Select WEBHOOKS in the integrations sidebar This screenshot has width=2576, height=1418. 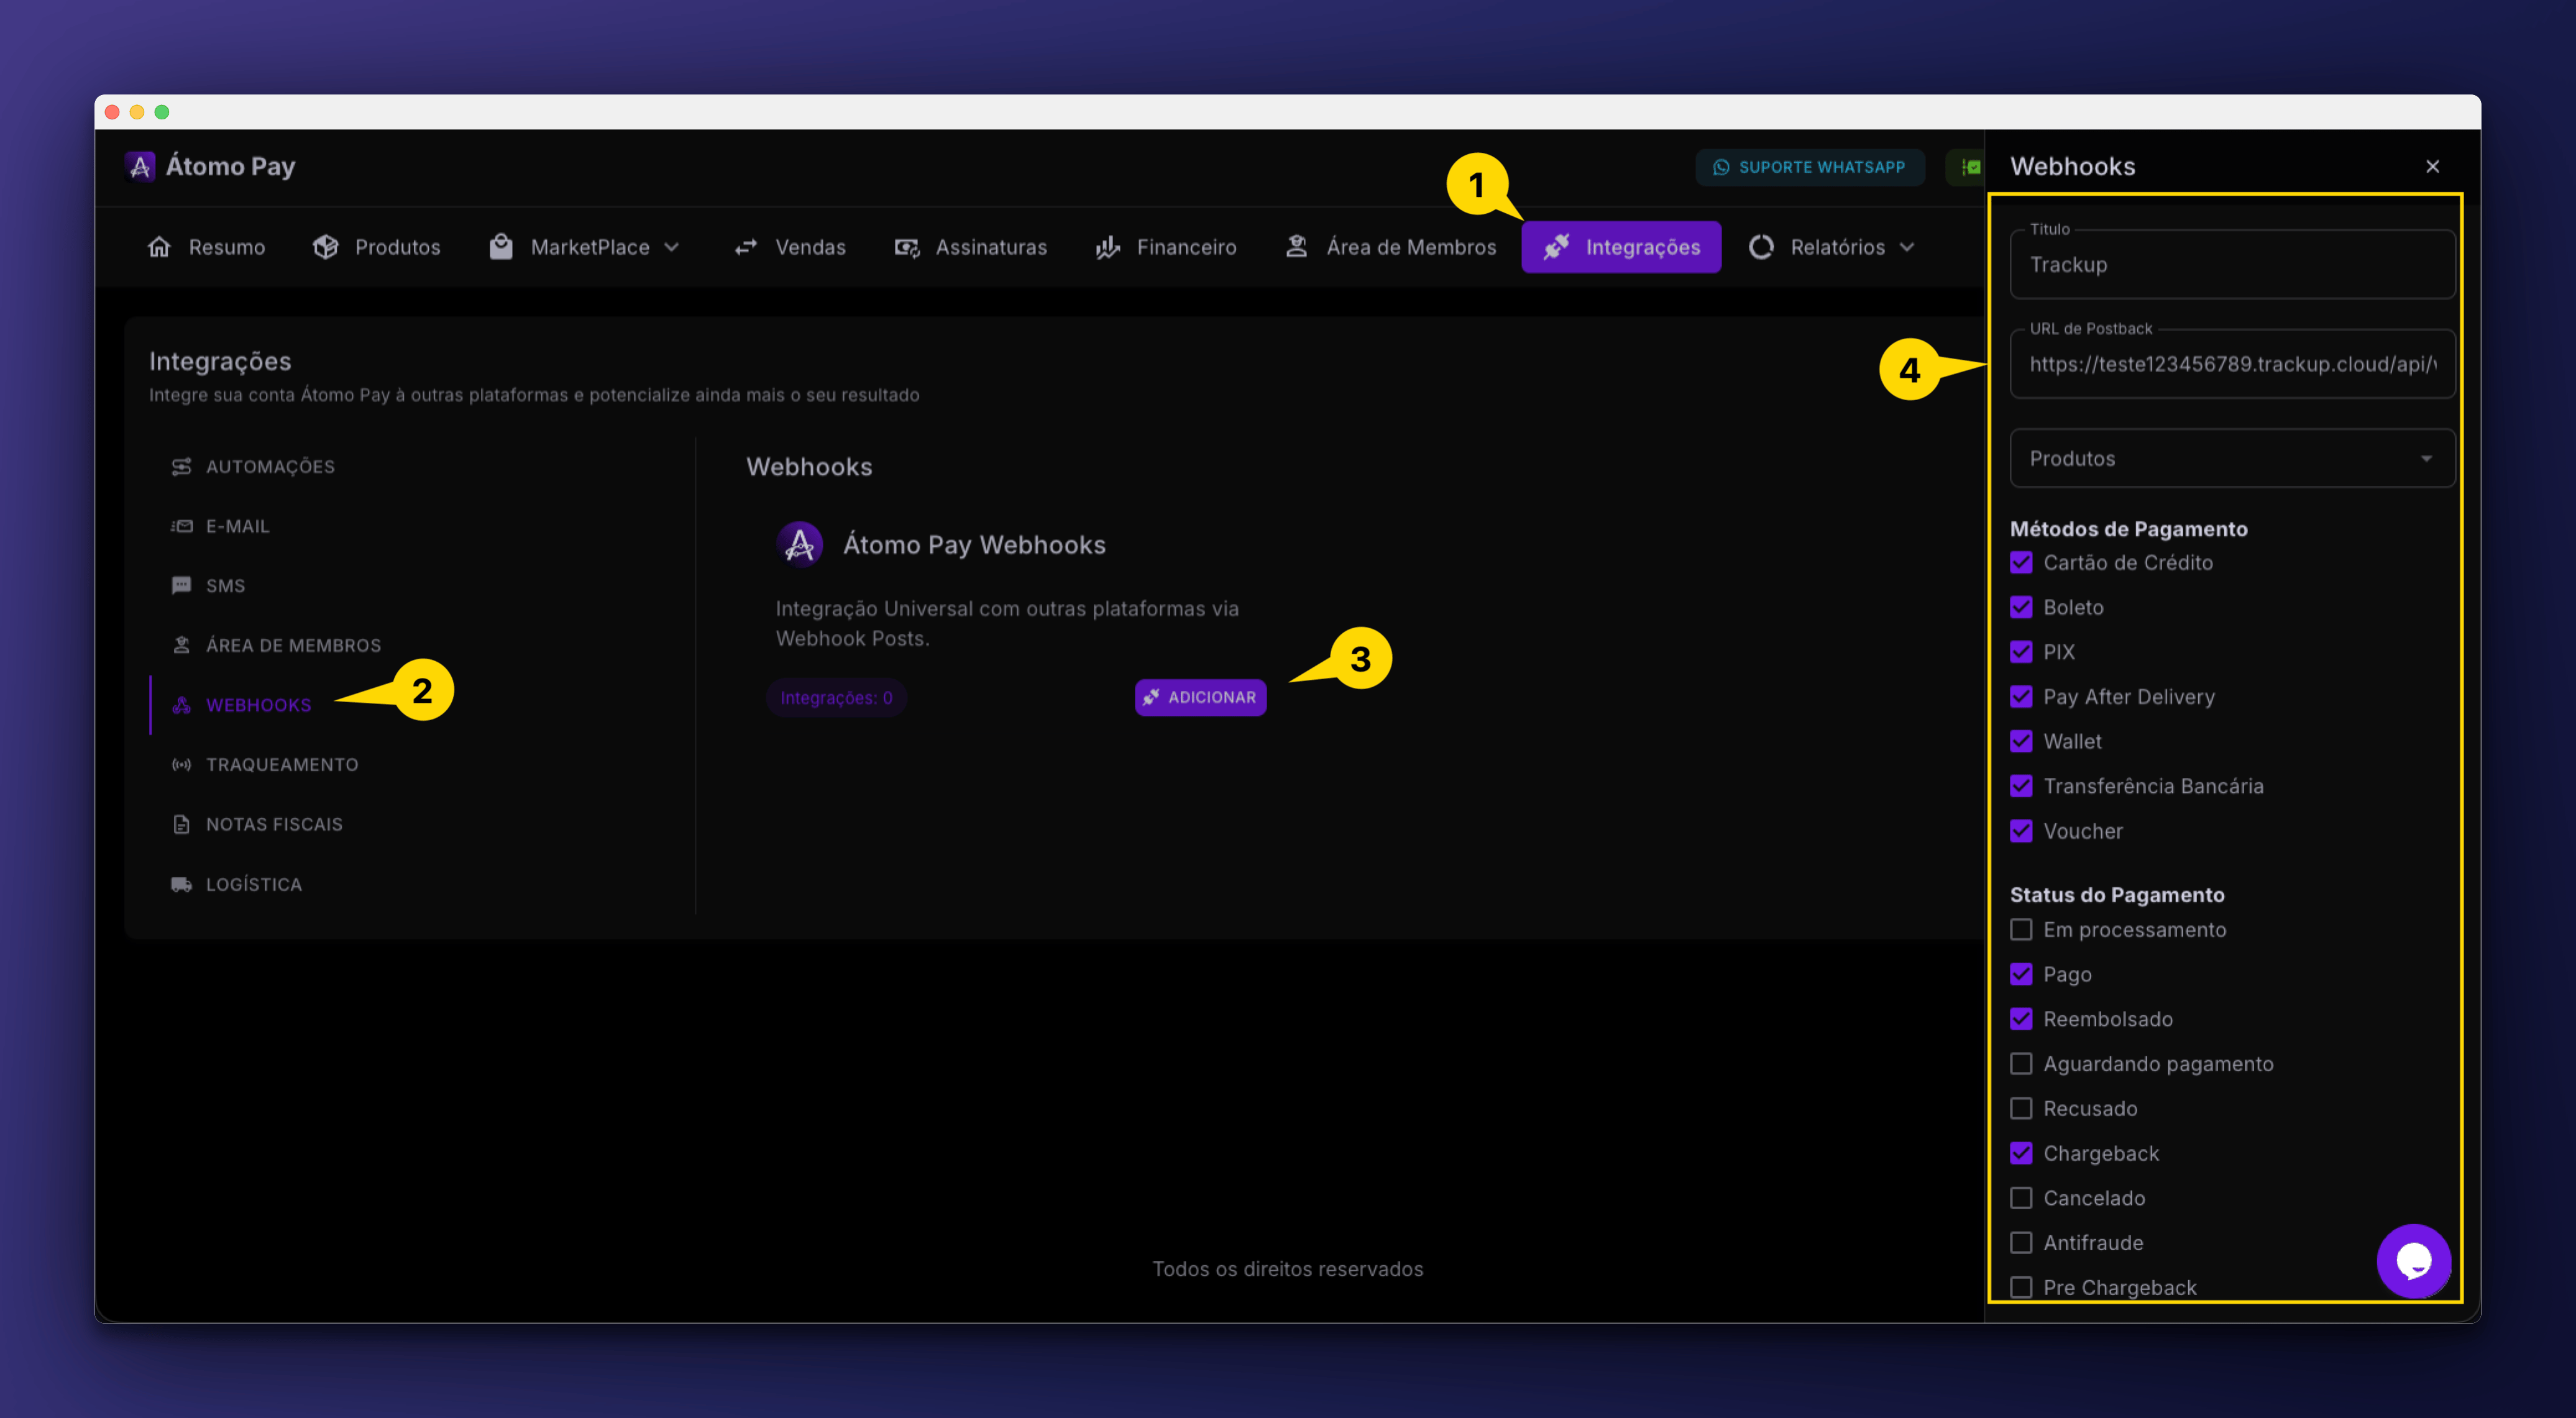(x=259, y=705)
